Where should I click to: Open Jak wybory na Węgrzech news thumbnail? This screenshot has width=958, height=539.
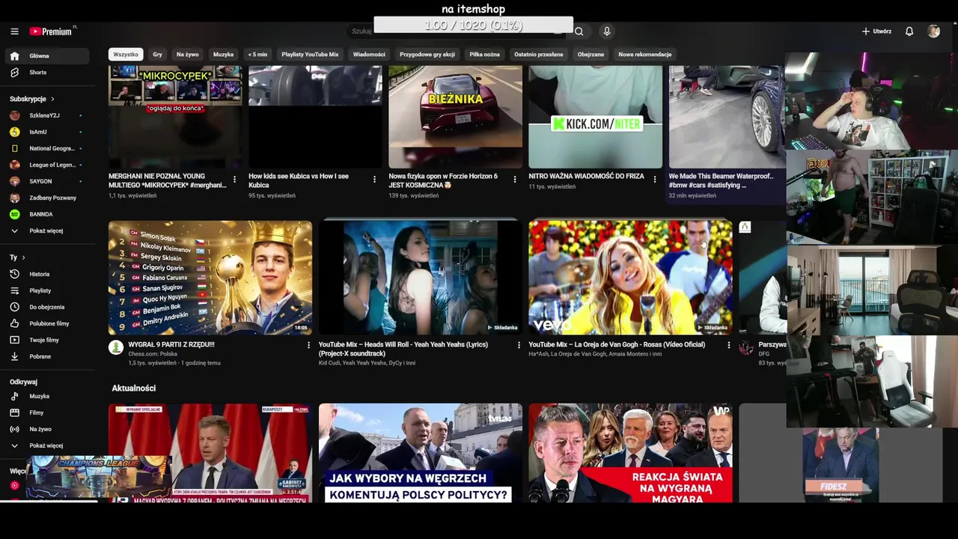pyautogui.click(x=421, y=453)
